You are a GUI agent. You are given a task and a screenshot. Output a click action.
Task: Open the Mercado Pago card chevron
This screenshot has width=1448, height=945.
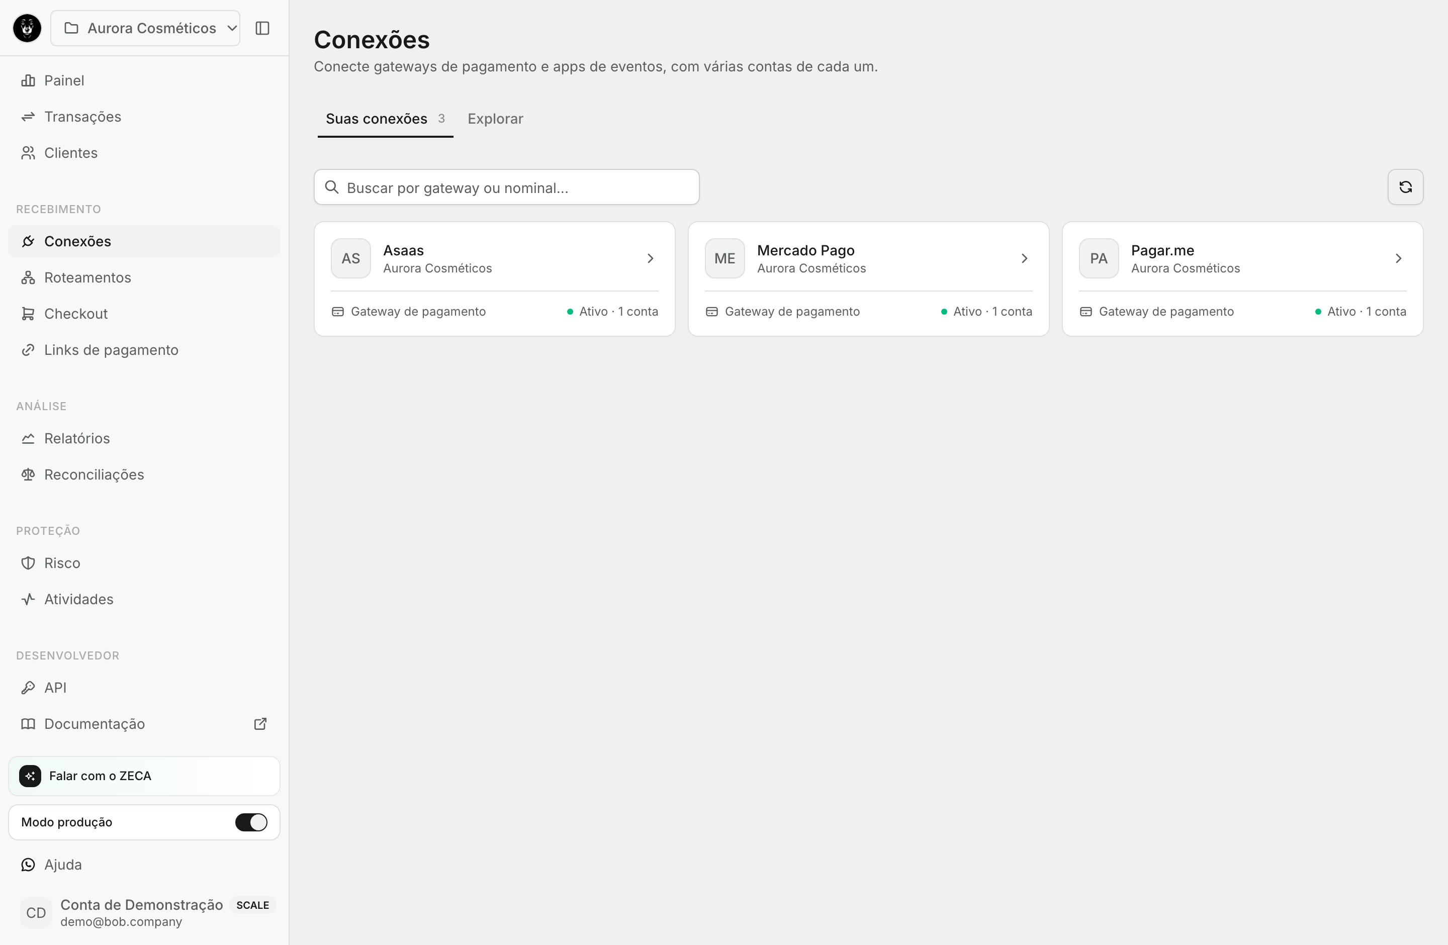1025,258
